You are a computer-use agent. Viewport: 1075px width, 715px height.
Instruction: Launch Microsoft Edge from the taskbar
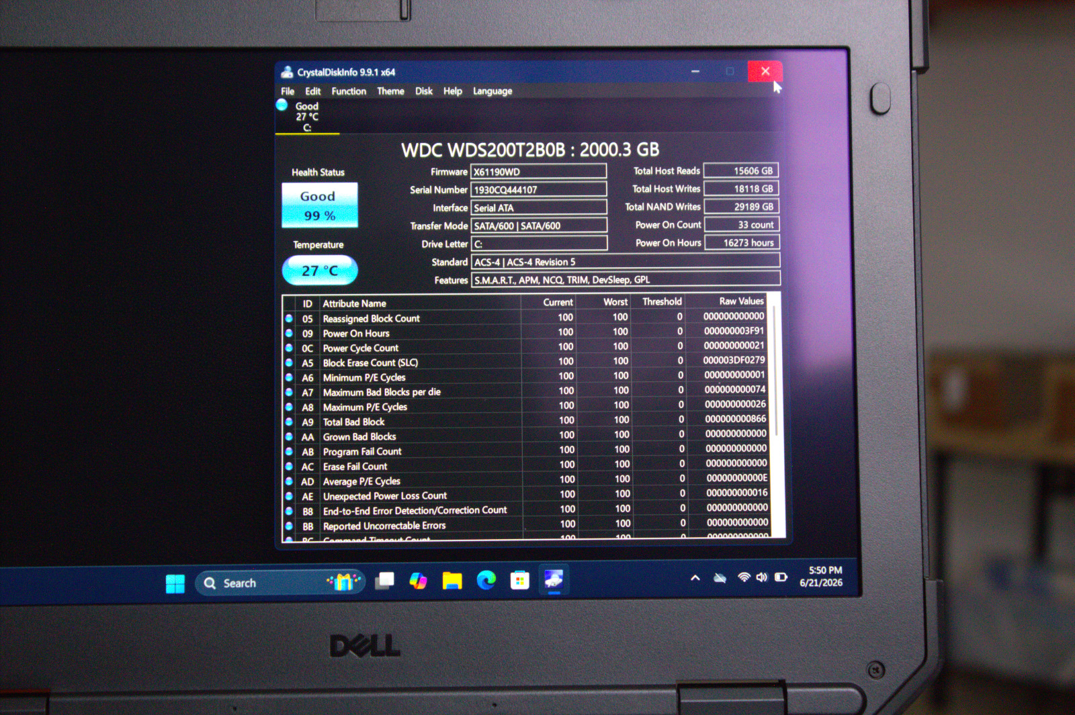coord(486,580)
